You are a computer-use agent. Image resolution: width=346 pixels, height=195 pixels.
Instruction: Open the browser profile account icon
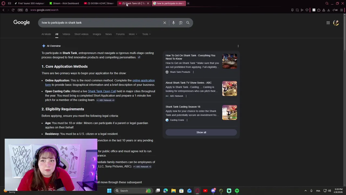(324, 10)
